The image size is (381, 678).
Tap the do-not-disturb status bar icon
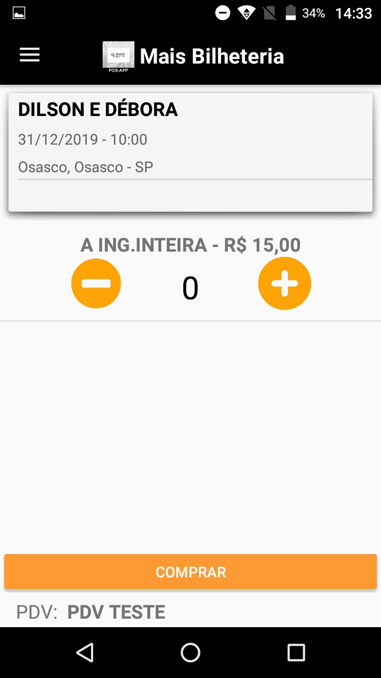click(223, 13)
